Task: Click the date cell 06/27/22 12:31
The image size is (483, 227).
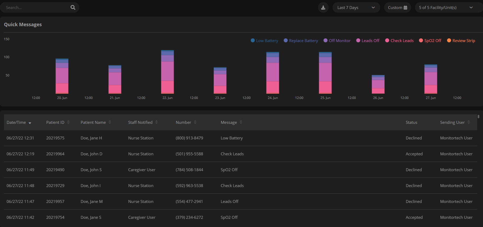Action: 20,138
